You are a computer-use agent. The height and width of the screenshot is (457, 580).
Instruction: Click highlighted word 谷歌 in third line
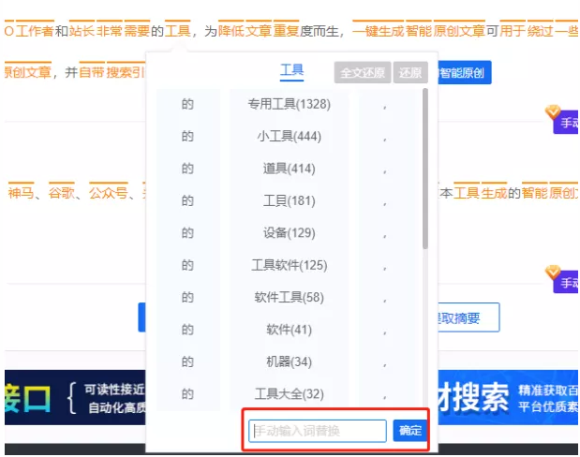[62, 193]
